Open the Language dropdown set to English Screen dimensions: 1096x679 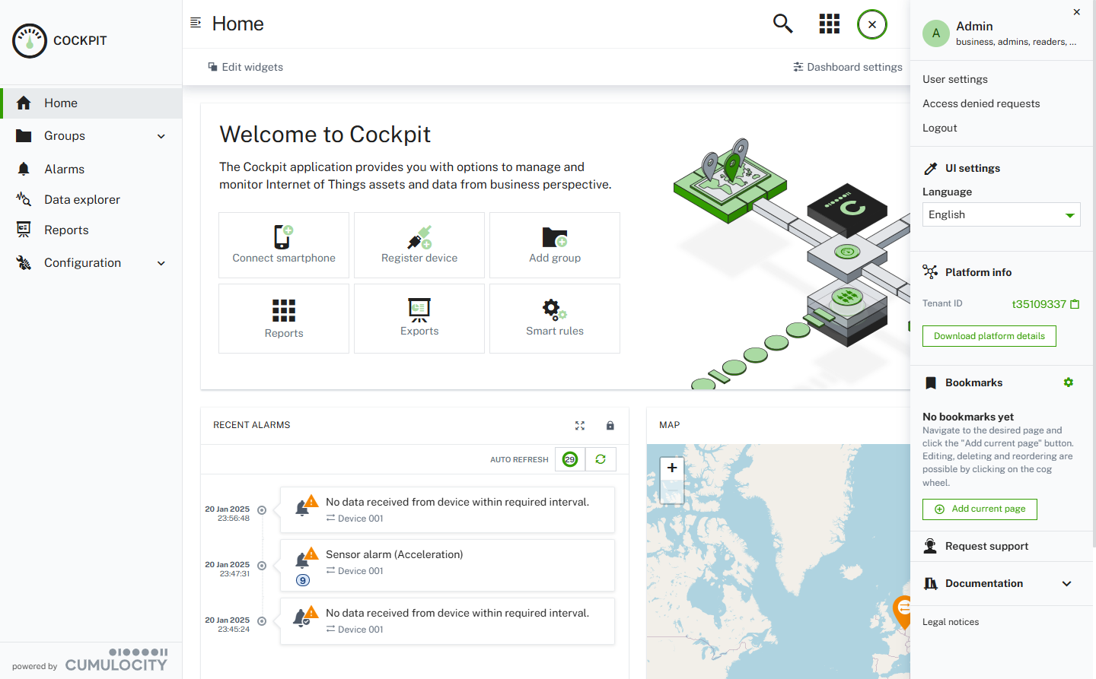(1001, 214)
